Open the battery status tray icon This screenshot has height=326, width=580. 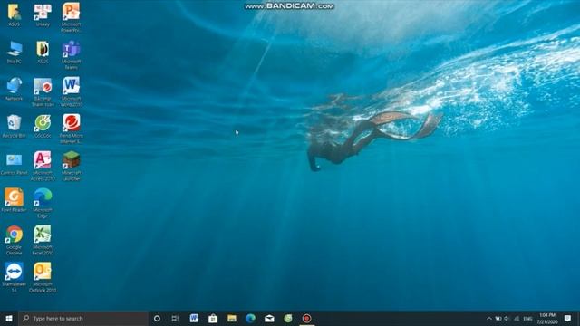click(498, 319)
